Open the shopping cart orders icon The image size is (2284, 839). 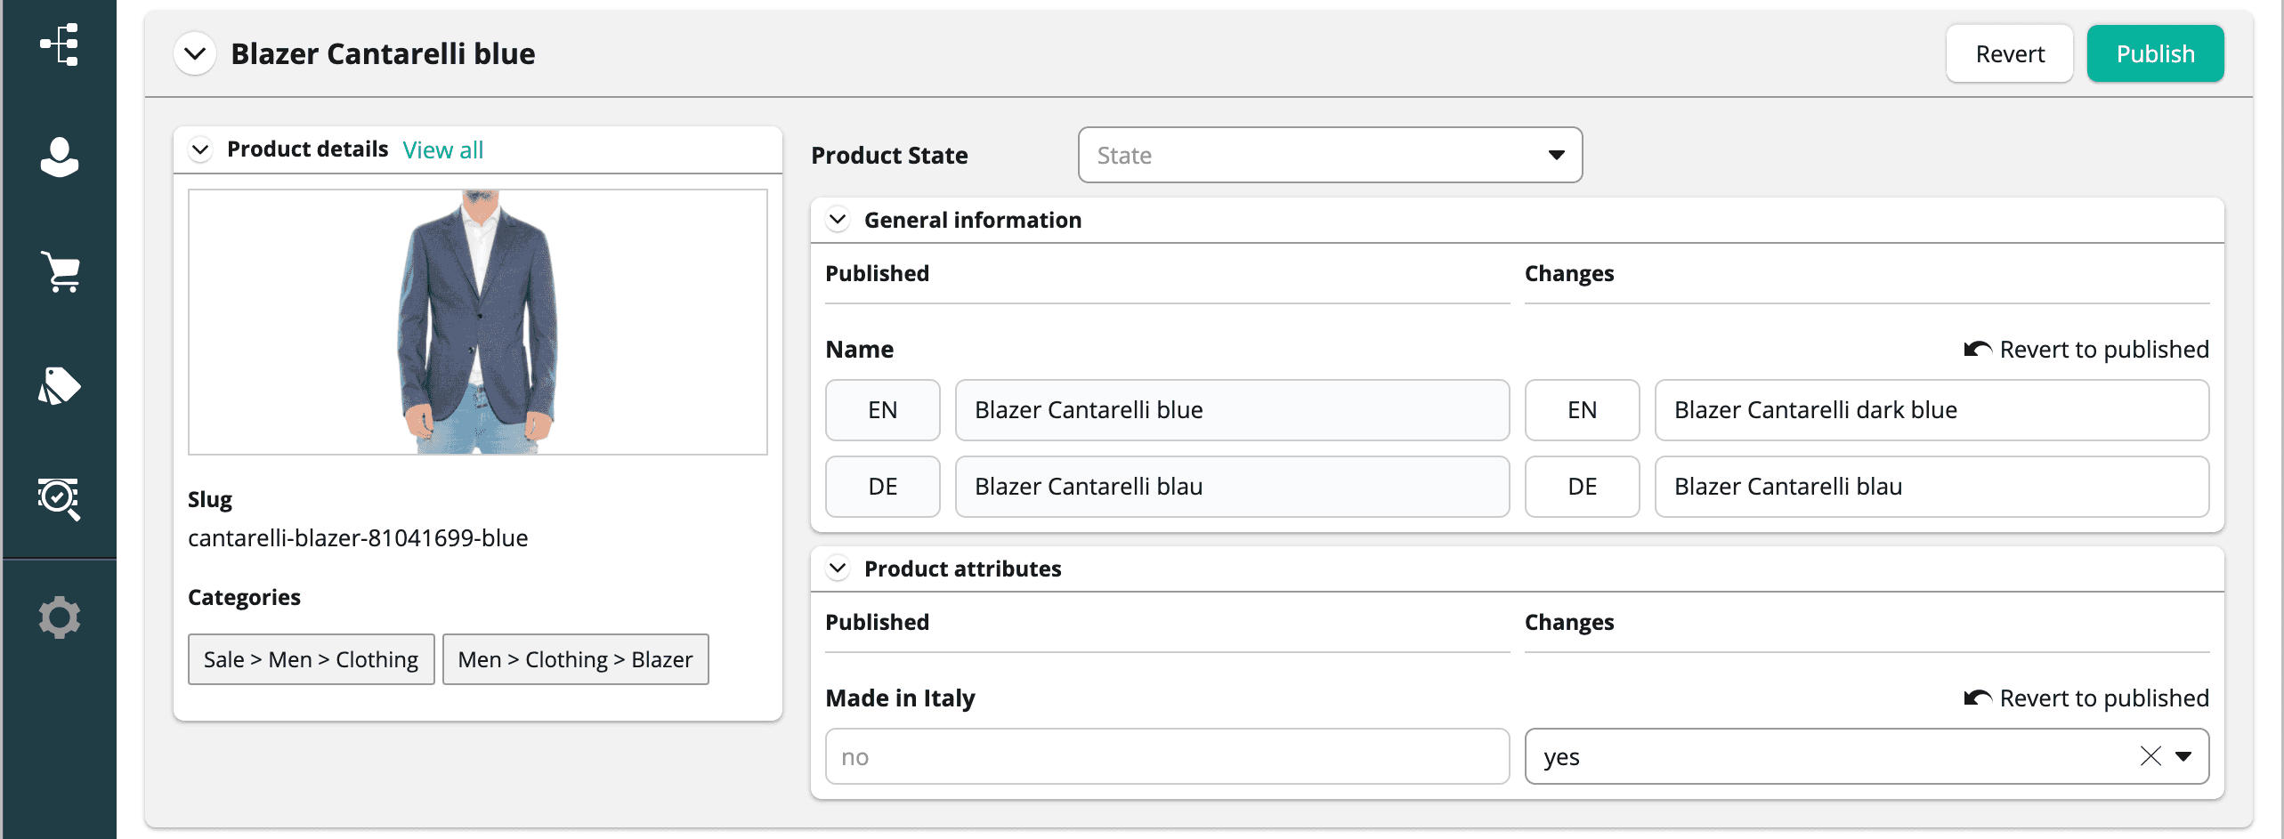click(59, 271)
